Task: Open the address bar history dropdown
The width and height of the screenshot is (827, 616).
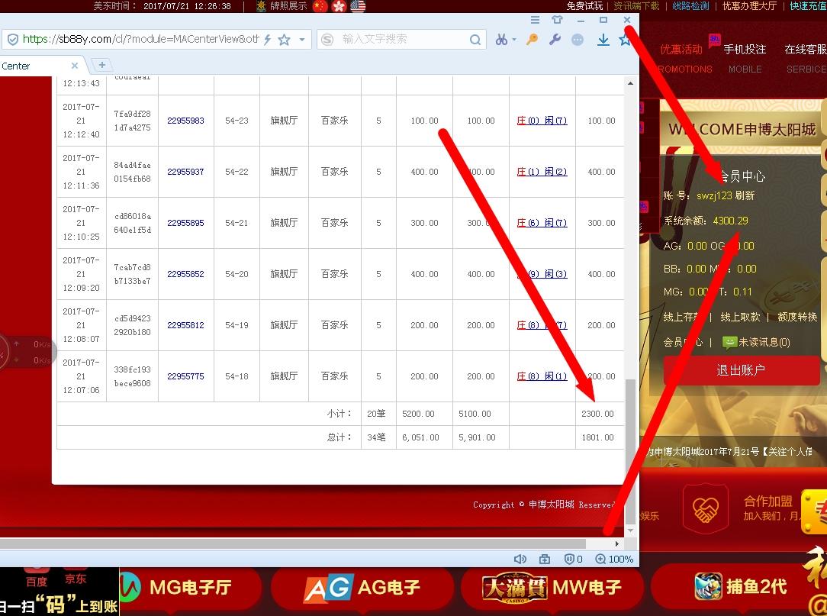Action: pos(301,39)
